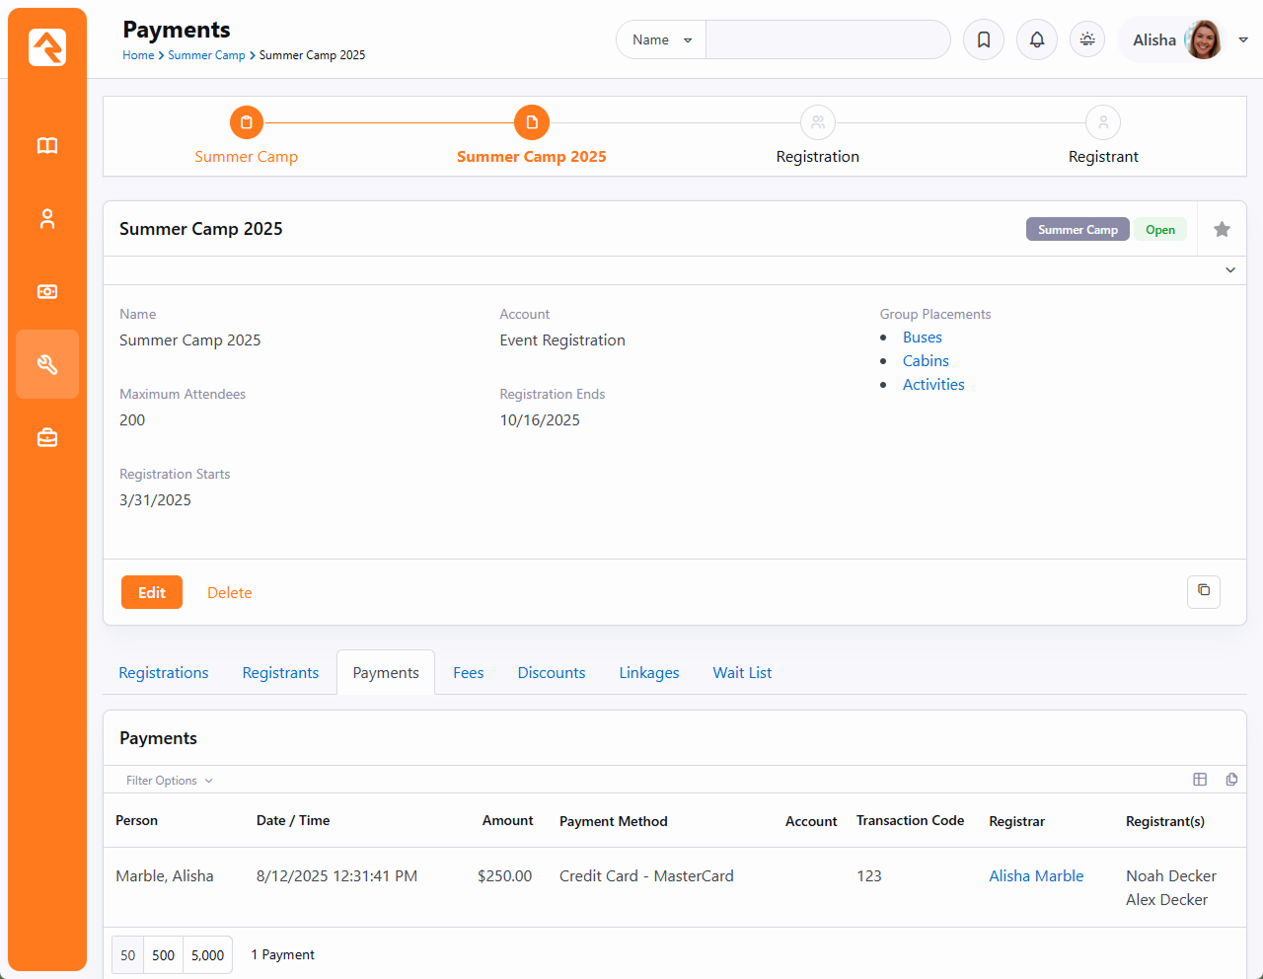Open the book icon in sidebar
Viewport: 1263px width, 979px height.
47,146
